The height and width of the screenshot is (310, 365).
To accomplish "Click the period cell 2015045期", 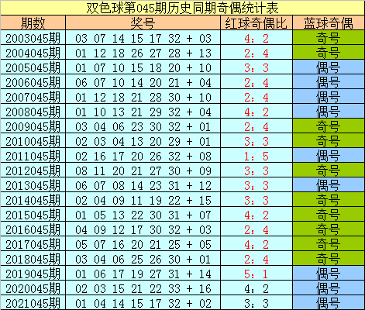I will click(x=33, y=215).
